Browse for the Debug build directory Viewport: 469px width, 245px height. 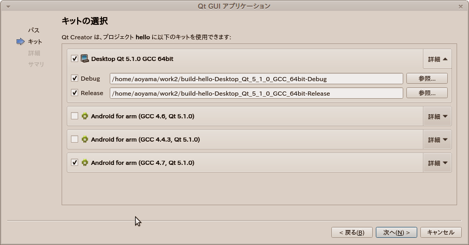coord(427,78)
